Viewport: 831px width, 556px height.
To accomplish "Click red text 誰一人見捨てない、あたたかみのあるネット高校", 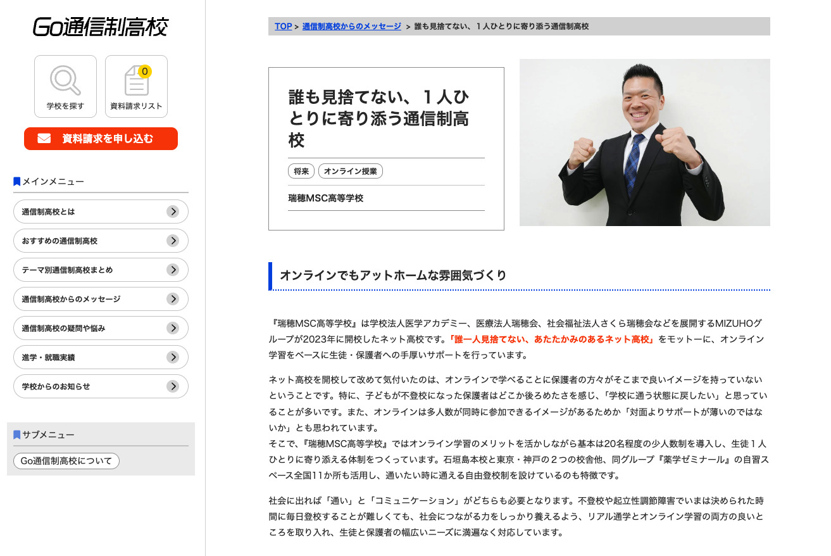I will click(552, 339).
